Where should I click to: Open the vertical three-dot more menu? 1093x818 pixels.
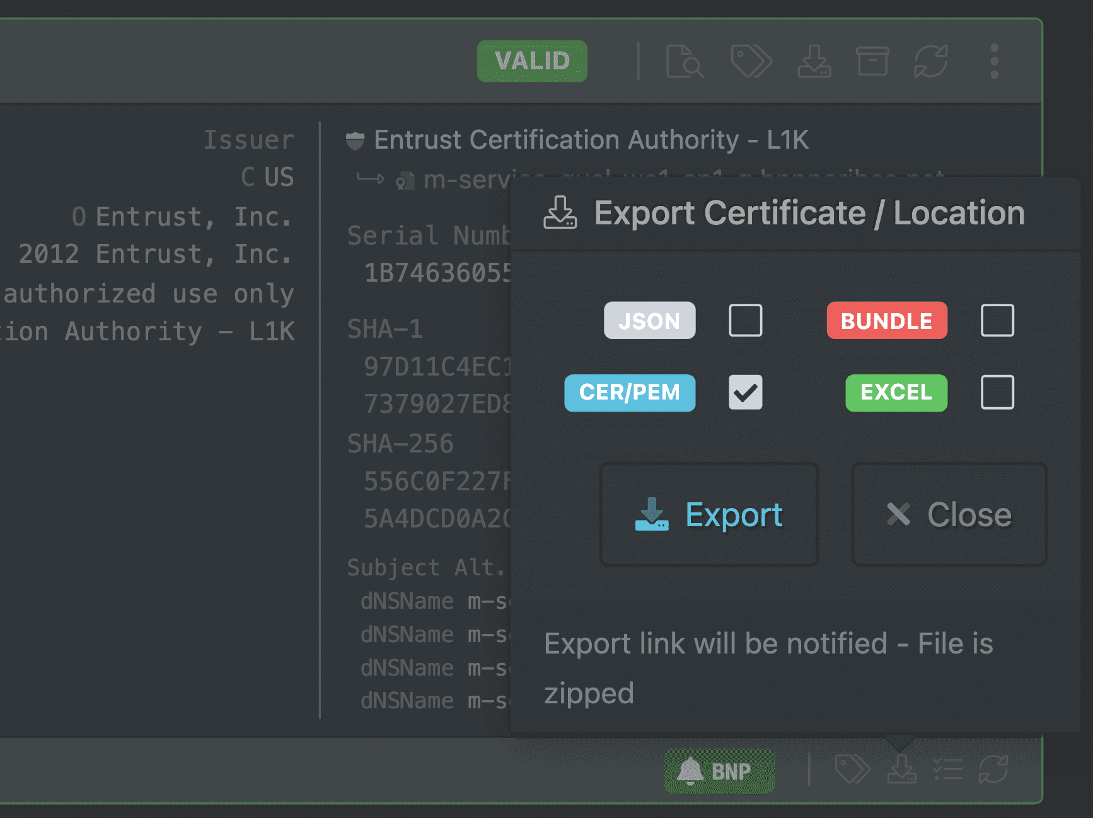click(994, 61)
